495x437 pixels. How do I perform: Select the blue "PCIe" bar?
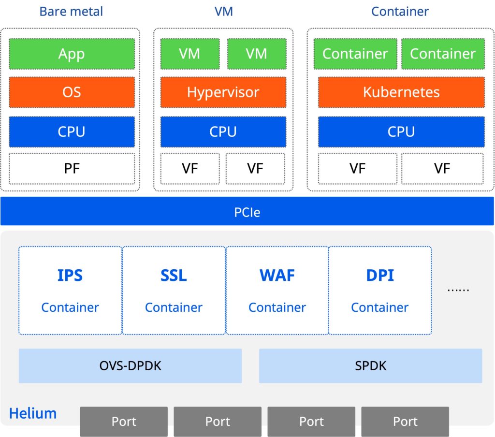[247, 211]
